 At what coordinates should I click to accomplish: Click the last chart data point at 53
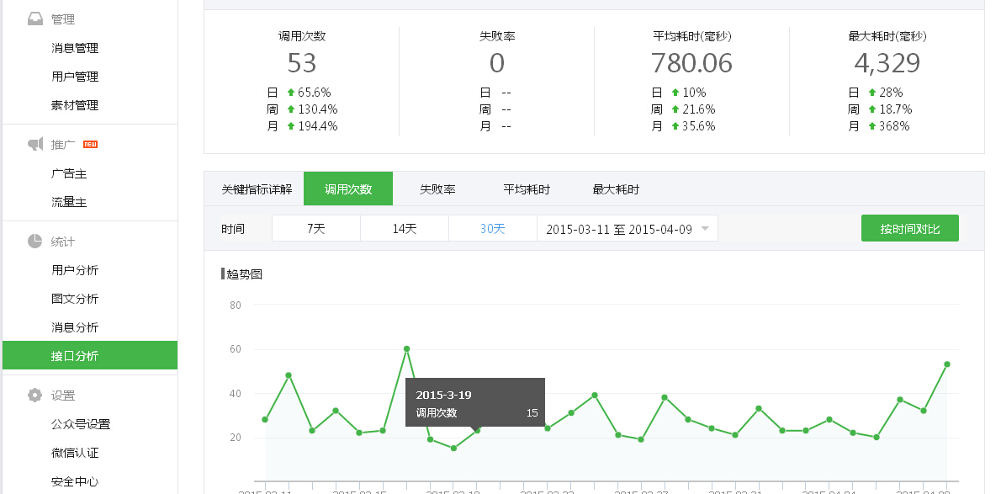click(947, 364)
